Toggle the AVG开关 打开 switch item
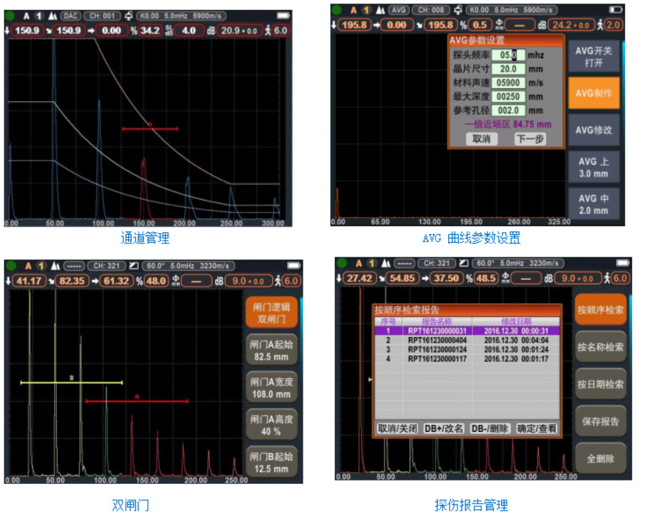The image size is (646, 522). point(594,56)
